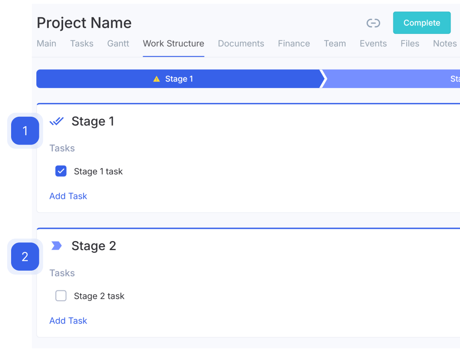Click the Stage 2 task label

coord(99,296)
